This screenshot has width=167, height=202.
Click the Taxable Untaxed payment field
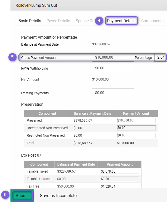point(120,179)
